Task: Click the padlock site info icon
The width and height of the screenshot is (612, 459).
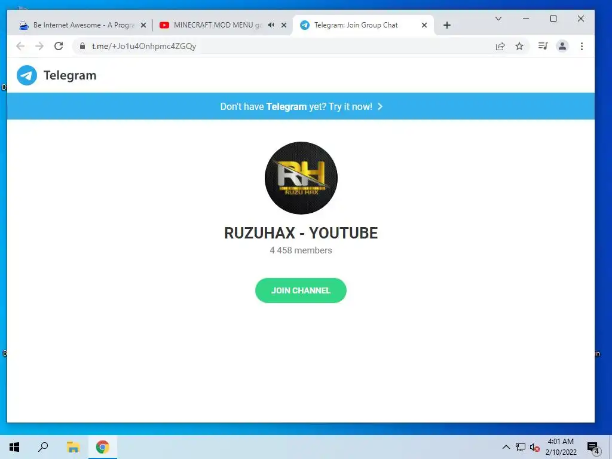Action: coord(82,46)
